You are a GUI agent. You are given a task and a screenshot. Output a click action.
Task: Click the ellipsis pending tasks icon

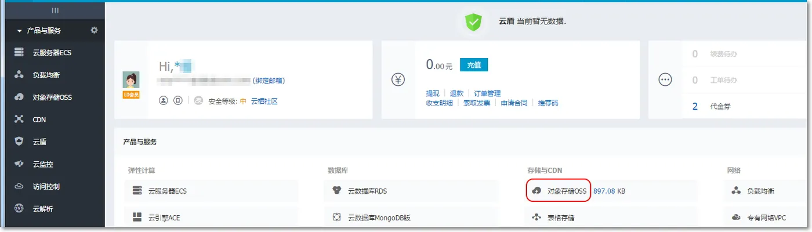coord(665,80)
